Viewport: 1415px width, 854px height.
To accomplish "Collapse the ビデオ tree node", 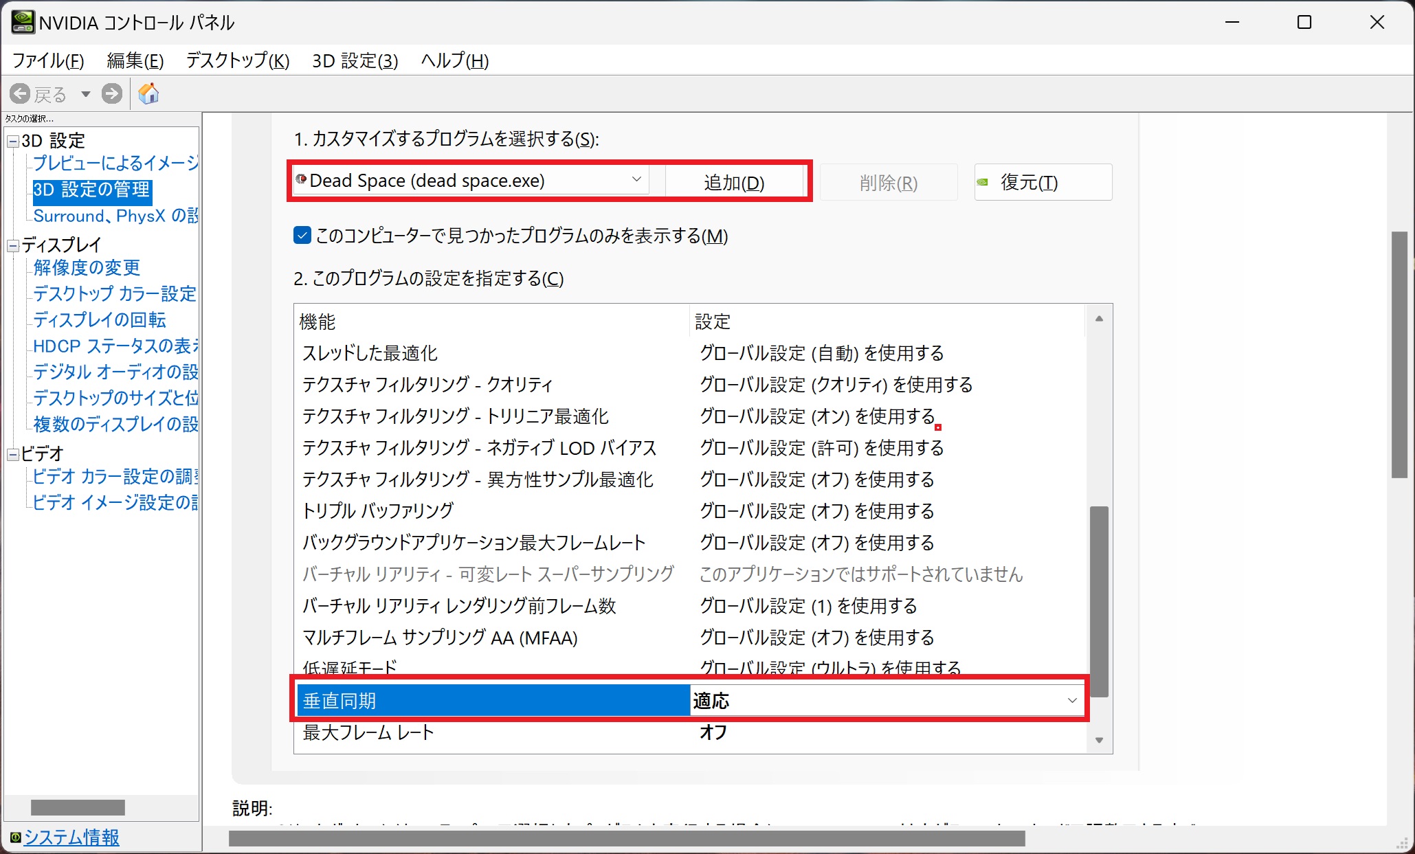I will coord(13,454).
